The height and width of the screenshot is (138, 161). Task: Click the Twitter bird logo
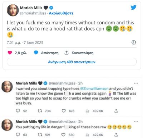tap(133, 8)
